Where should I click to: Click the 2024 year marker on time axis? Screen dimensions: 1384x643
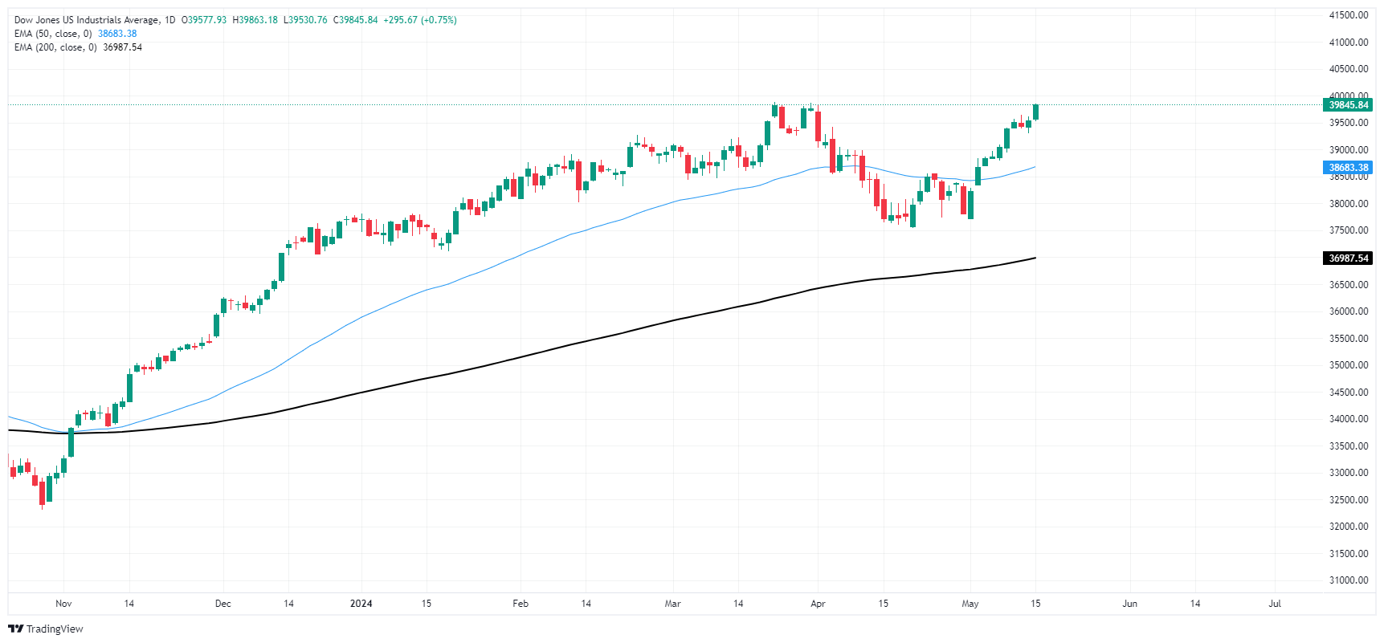(x=361, y=604)
